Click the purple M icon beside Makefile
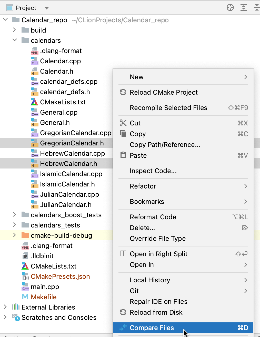 [25, 297]
